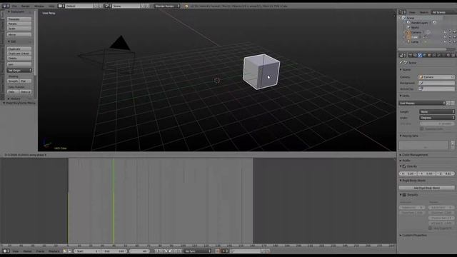Viewport: 457px width, 257px height.
Task: Open the Window menu
Action: point(39,6)
